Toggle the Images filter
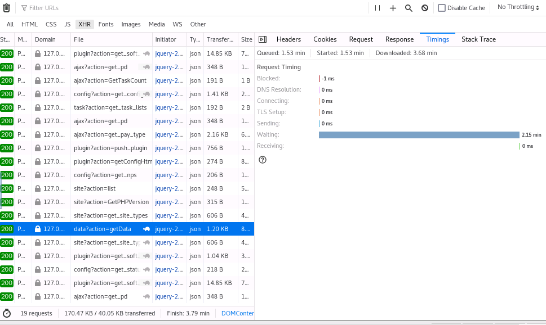 [131, 24]
